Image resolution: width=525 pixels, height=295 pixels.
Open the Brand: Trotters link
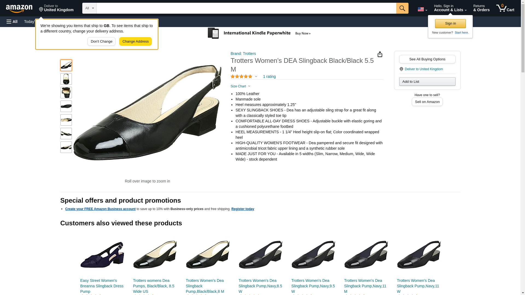(x=243, y=54)
